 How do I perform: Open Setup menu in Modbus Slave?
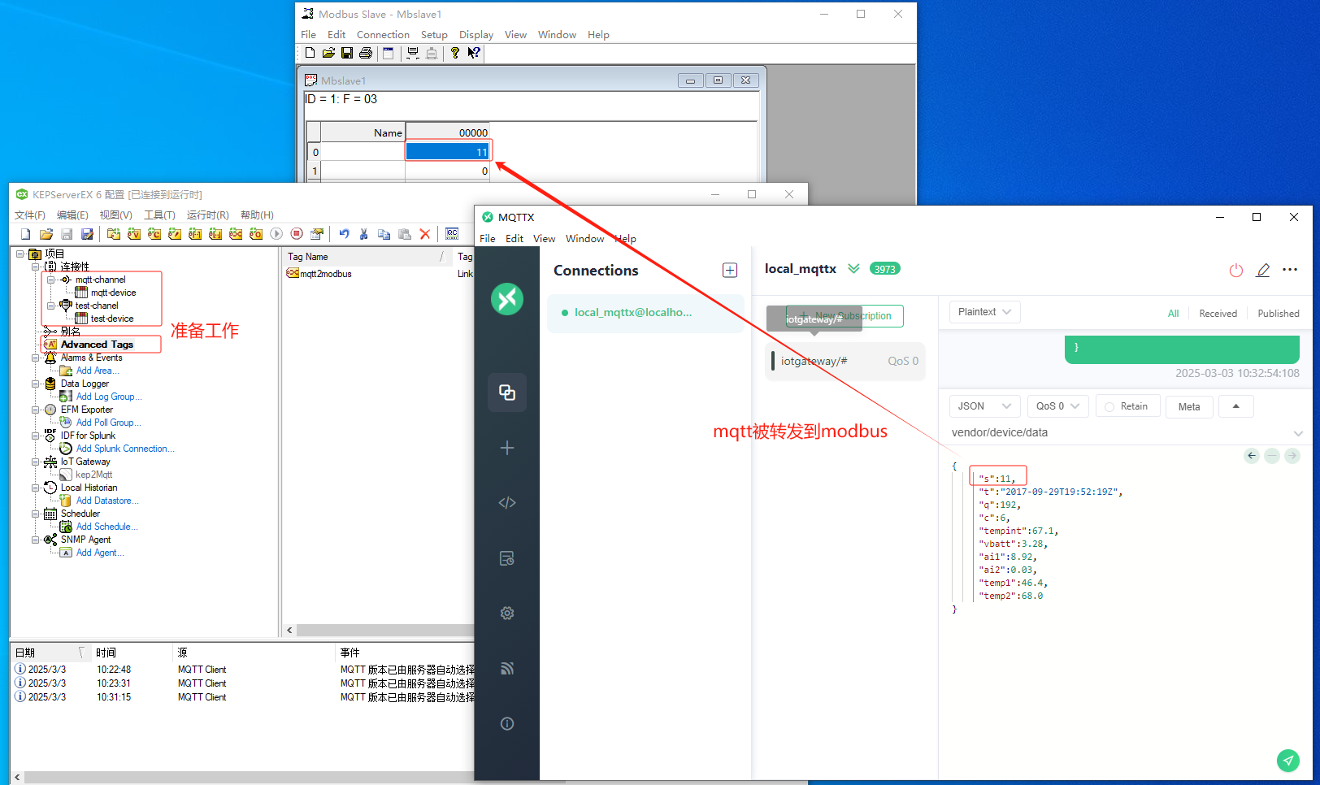point(434,35)
